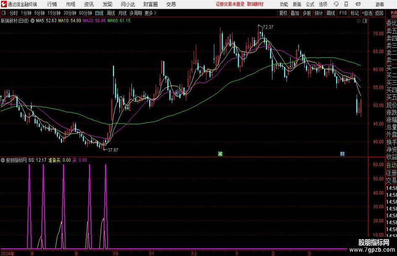Open the 选项 menu
This screenshot has width=397, height=256.
pyautogui.click(x=323, y=4)
